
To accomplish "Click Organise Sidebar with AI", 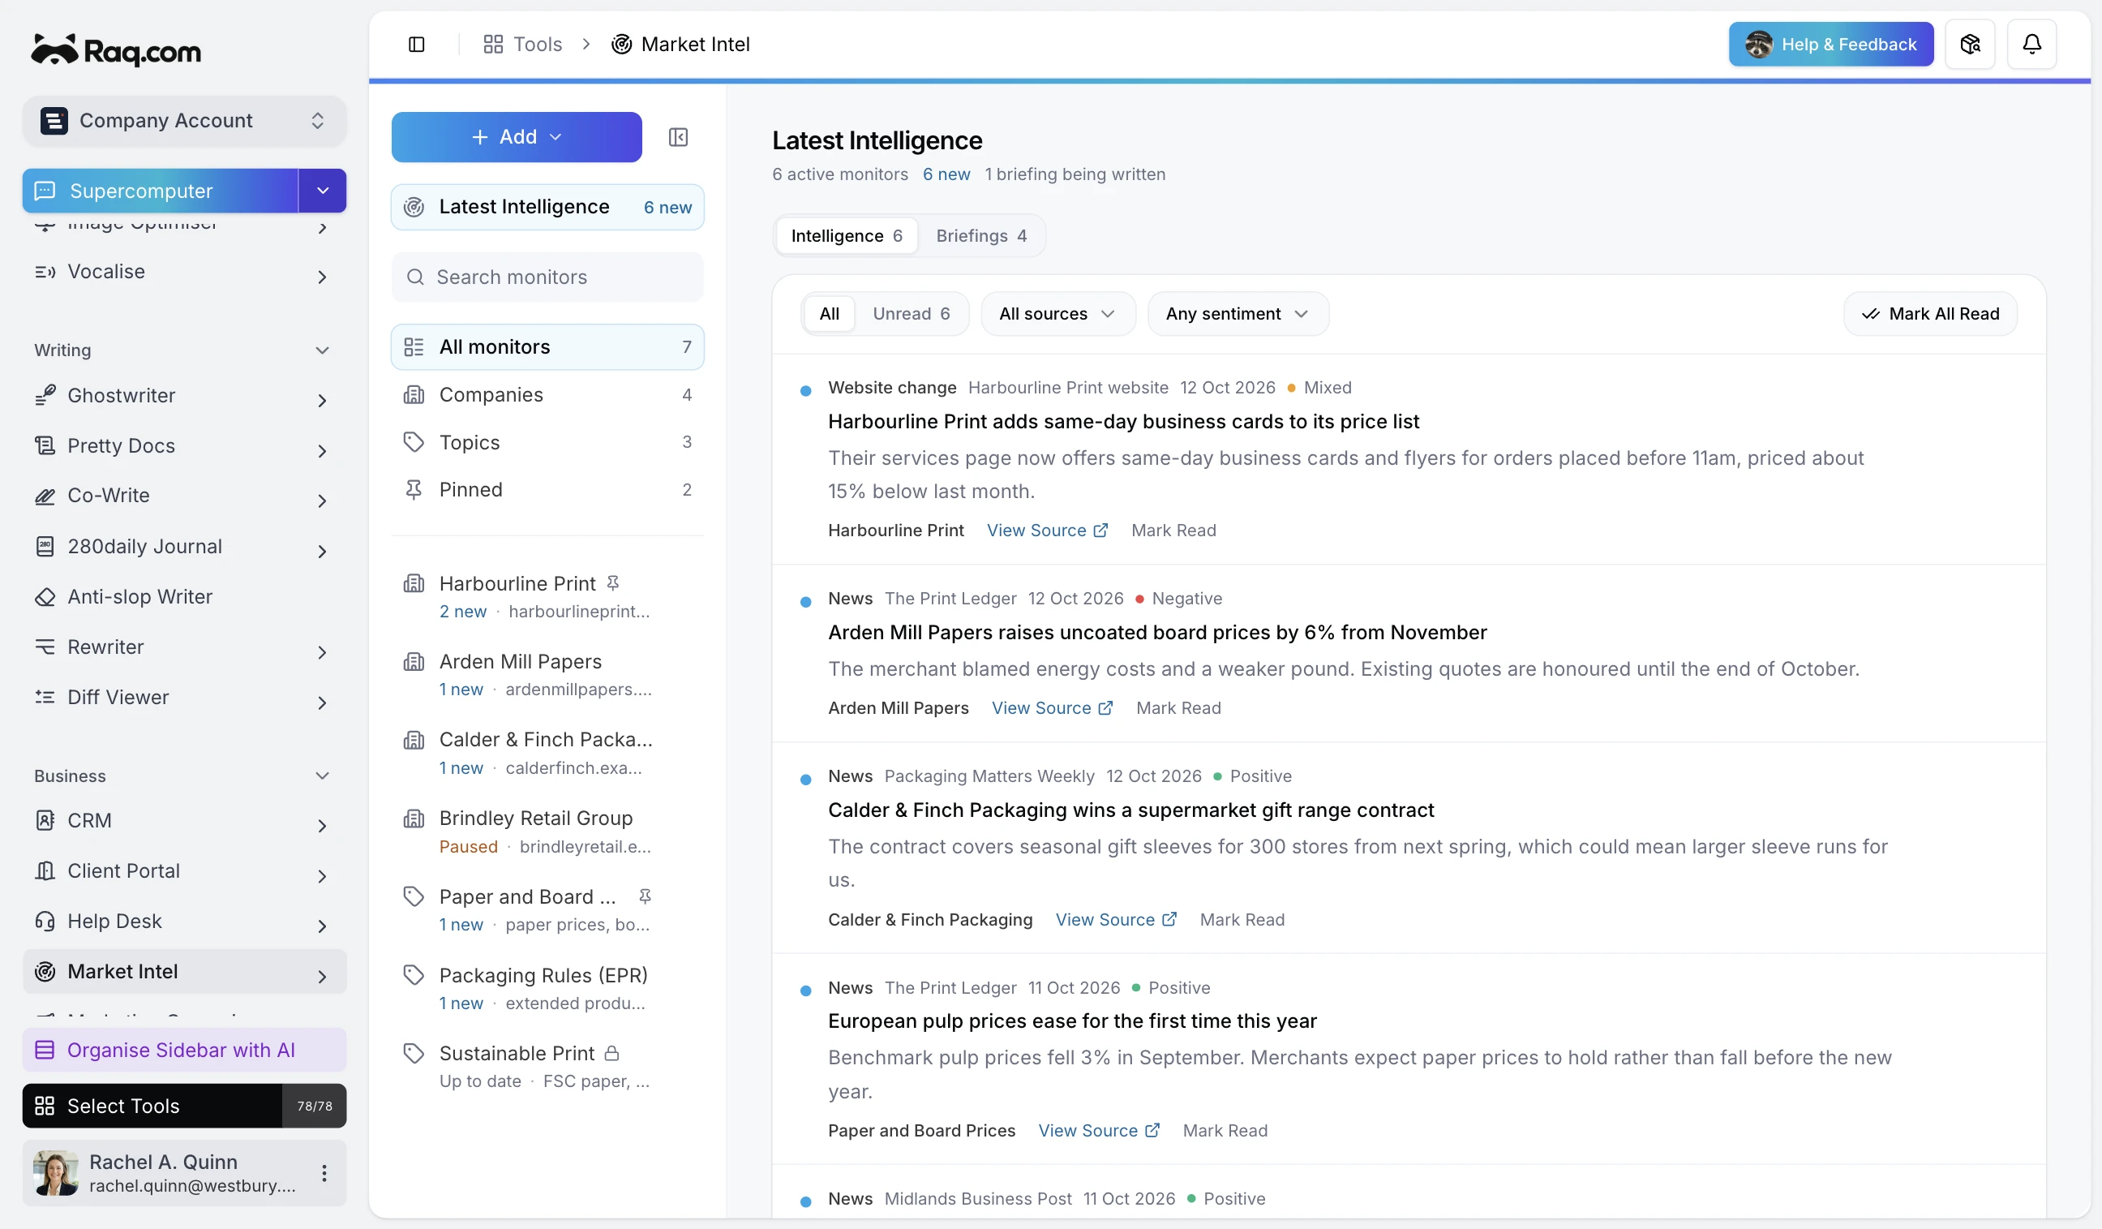I will tap(184, 1050).
